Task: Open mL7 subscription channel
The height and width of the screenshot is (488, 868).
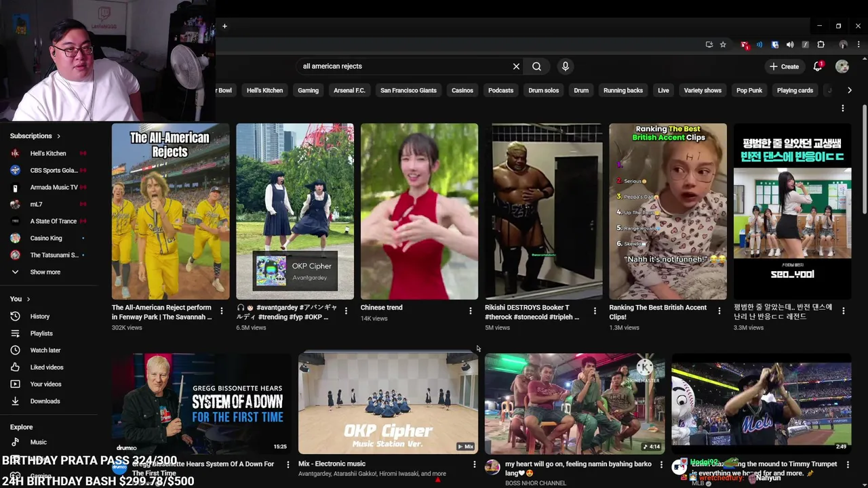Action: click(x=48, y=204)
